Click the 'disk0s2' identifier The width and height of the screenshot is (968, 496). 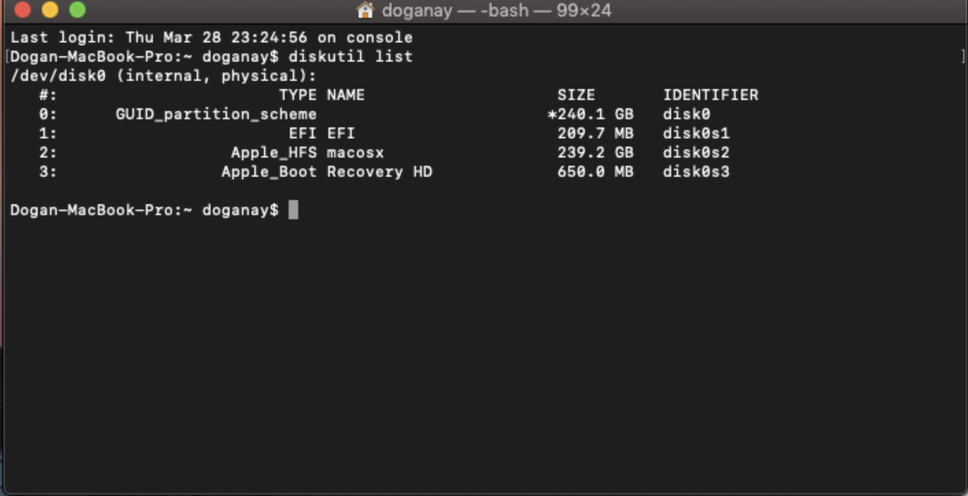tap(696, 152)
